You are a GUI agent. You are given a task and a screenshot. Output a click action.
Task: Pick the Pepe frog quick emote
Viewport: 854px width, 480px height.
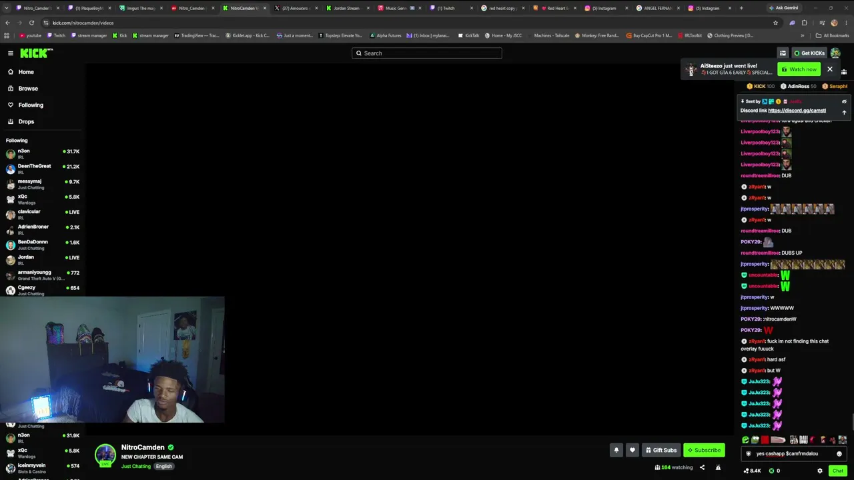coord(755,440)
